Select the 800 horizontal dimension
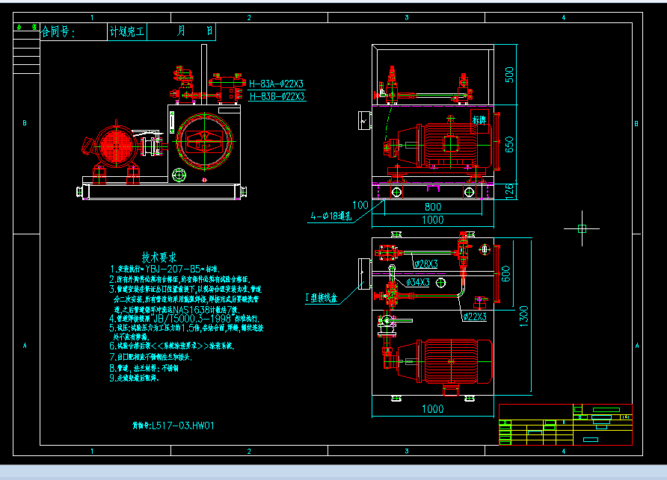 pos(433,207)
